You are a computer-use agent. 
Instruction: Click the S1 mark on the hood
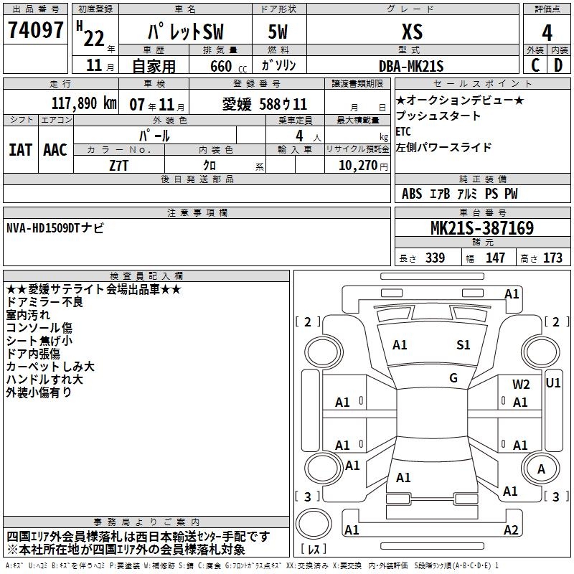pos(463,345)
